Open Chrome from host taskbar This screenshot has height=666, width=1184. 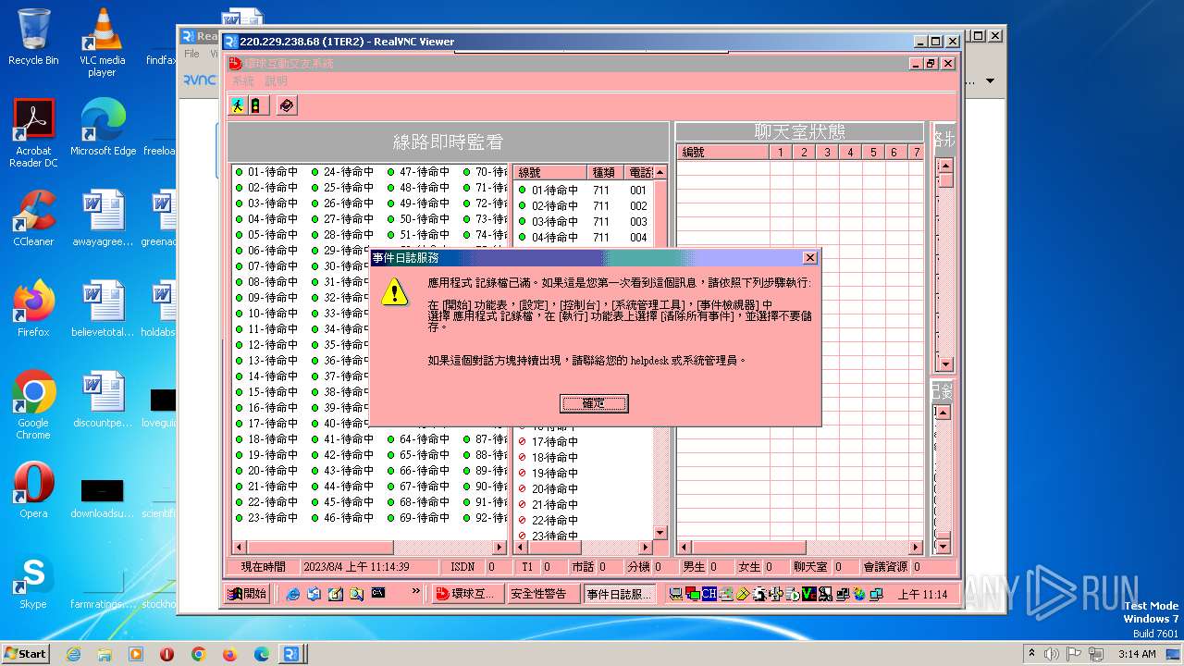[198, 654]
